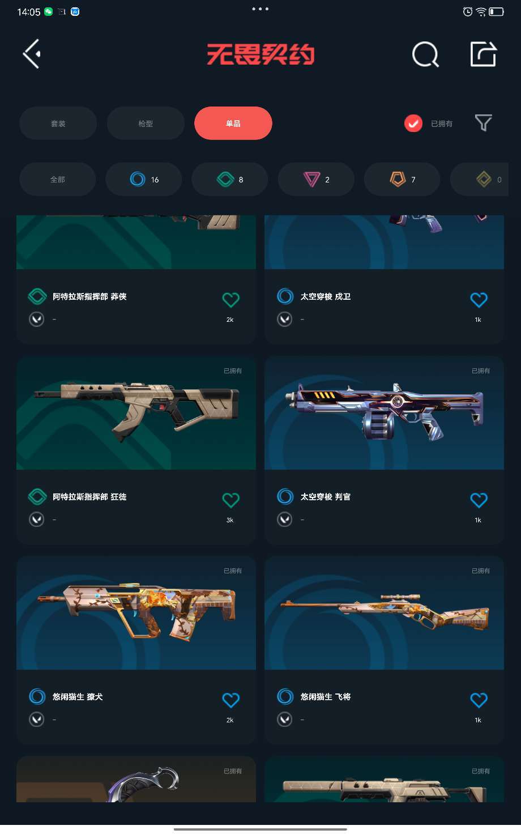Like the 阿特拉斯指挥部 狂徒 skin
Viewport: 521px width, 834px height.
(x=230, y=500)
